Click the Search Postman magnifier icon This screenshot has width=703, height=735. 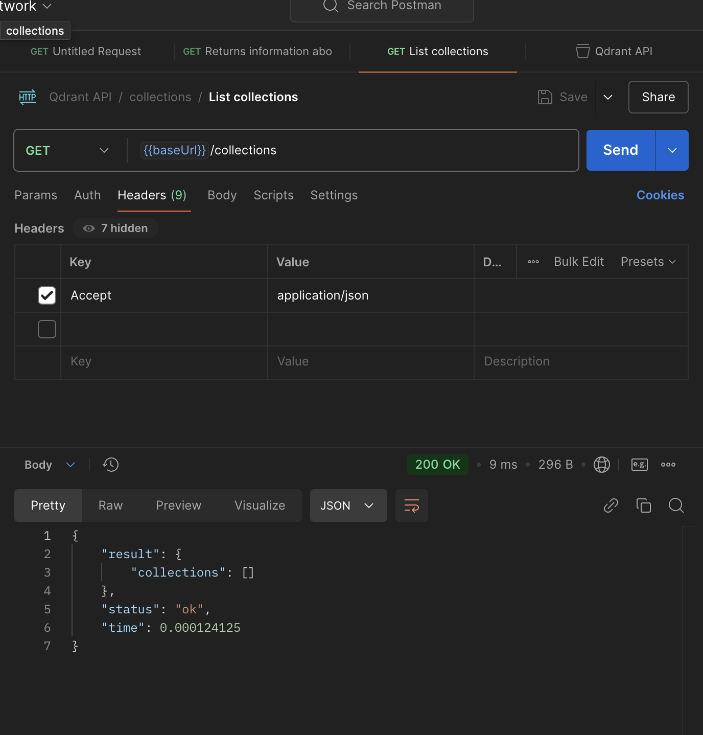(x=331, y=6)
